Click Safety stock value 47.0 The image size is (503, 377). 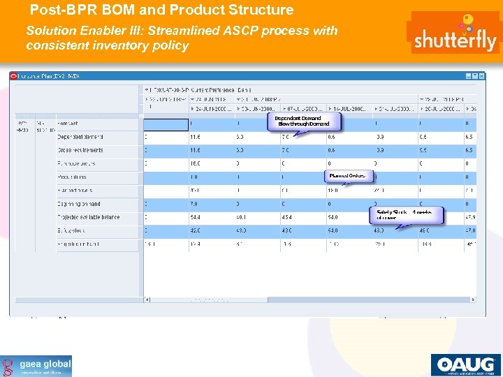(x=470, y=230)
